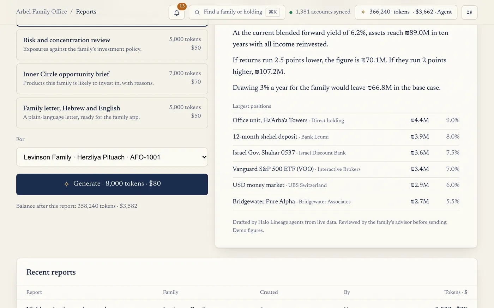Click the Reports breadcrumb
The image size is (494, 308).
[x=86, y=12]
